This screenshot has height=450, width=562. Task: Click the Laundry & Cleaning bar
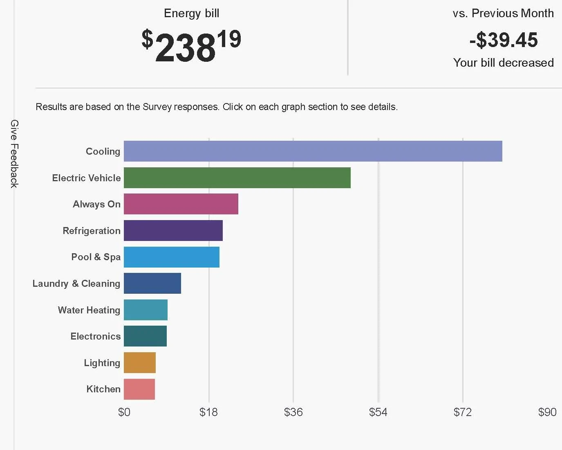click(152, 283)
